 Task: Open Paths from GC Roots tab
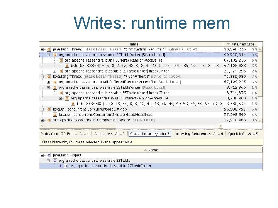tap(65, 134)
